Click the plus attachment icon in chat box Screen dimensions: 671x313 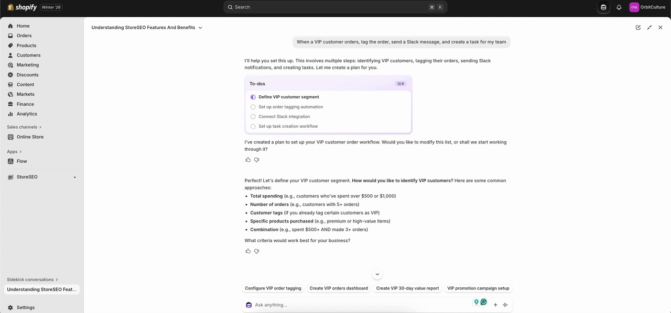tap(495, 305)
